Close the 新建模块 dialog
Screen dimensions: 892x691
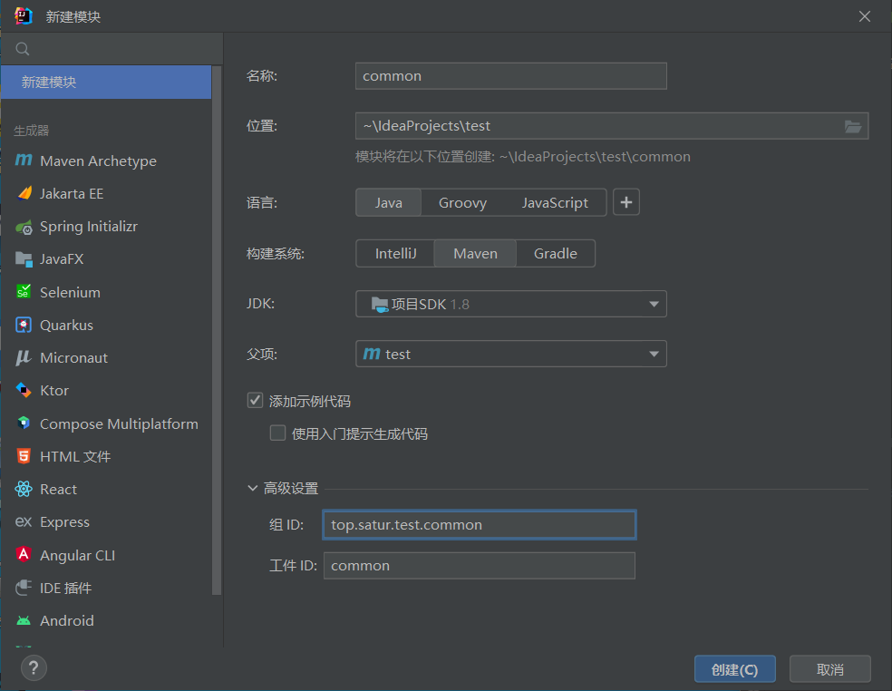click(864, 16)
